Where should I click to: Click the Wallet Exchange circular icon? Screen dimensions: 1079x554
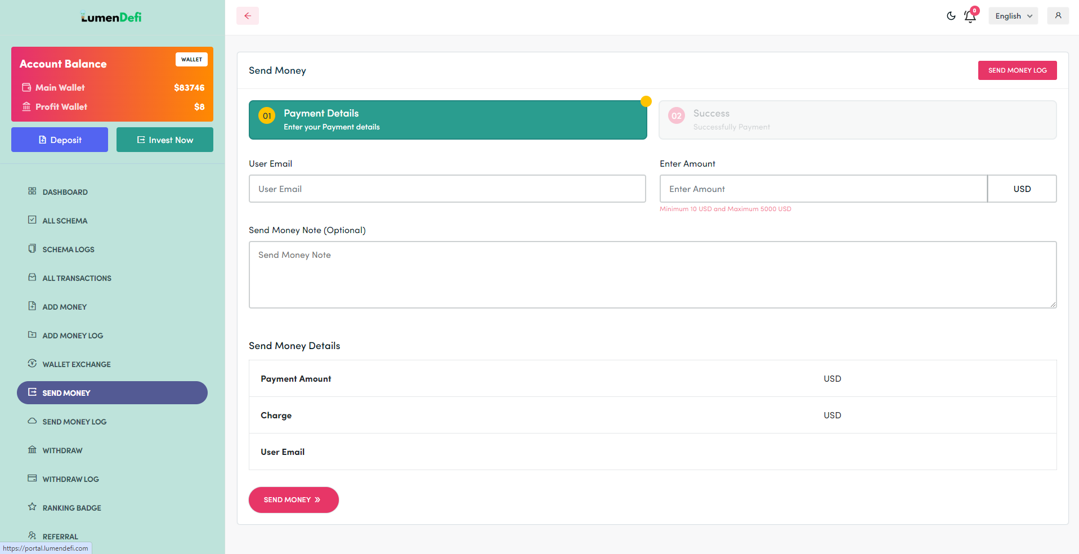(x=32, y=363)
